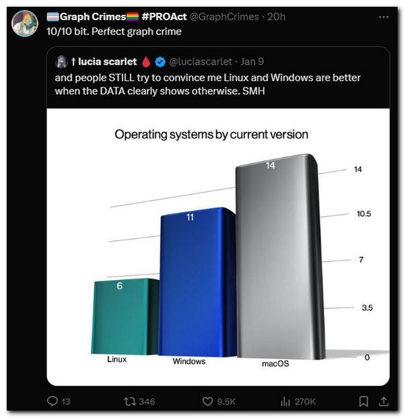Open the quoted tweet text about Linux and Windows

(x=207, y=84)
